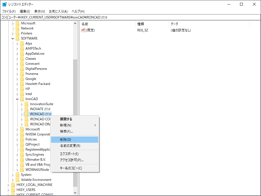Viewport: 261px width, 196px height.
Task: Collapse the IronCAD key node
Action: (x=17, y=99)
